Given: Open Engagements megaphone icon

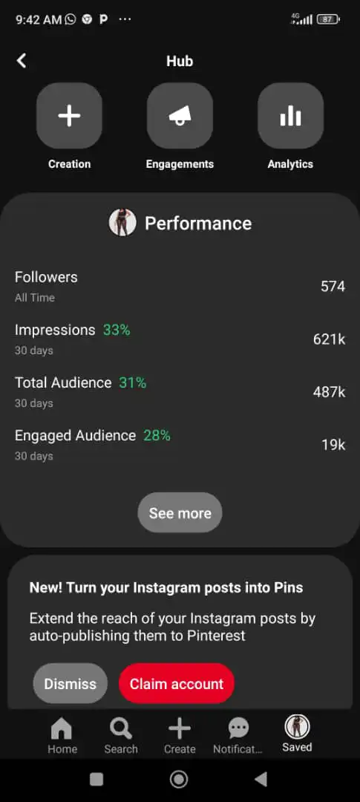Looking at the screenshot, I should click(x=180, y=116).
